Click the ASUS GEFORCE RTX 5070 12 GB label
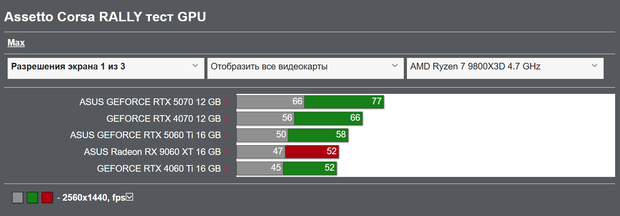The image size is (620, 216). pos(150,102)
